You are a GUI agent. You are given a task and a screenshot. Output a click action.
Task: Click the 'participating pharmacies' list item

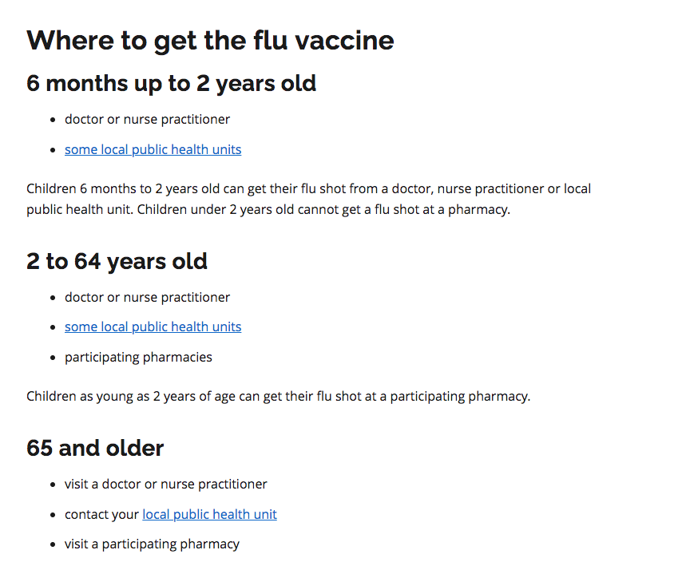(x=138, y=358)
